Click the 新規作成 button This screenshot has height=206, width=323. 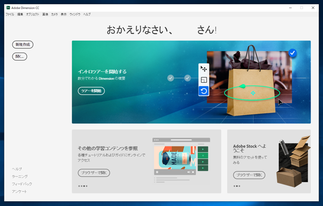[x=23, y=45]
